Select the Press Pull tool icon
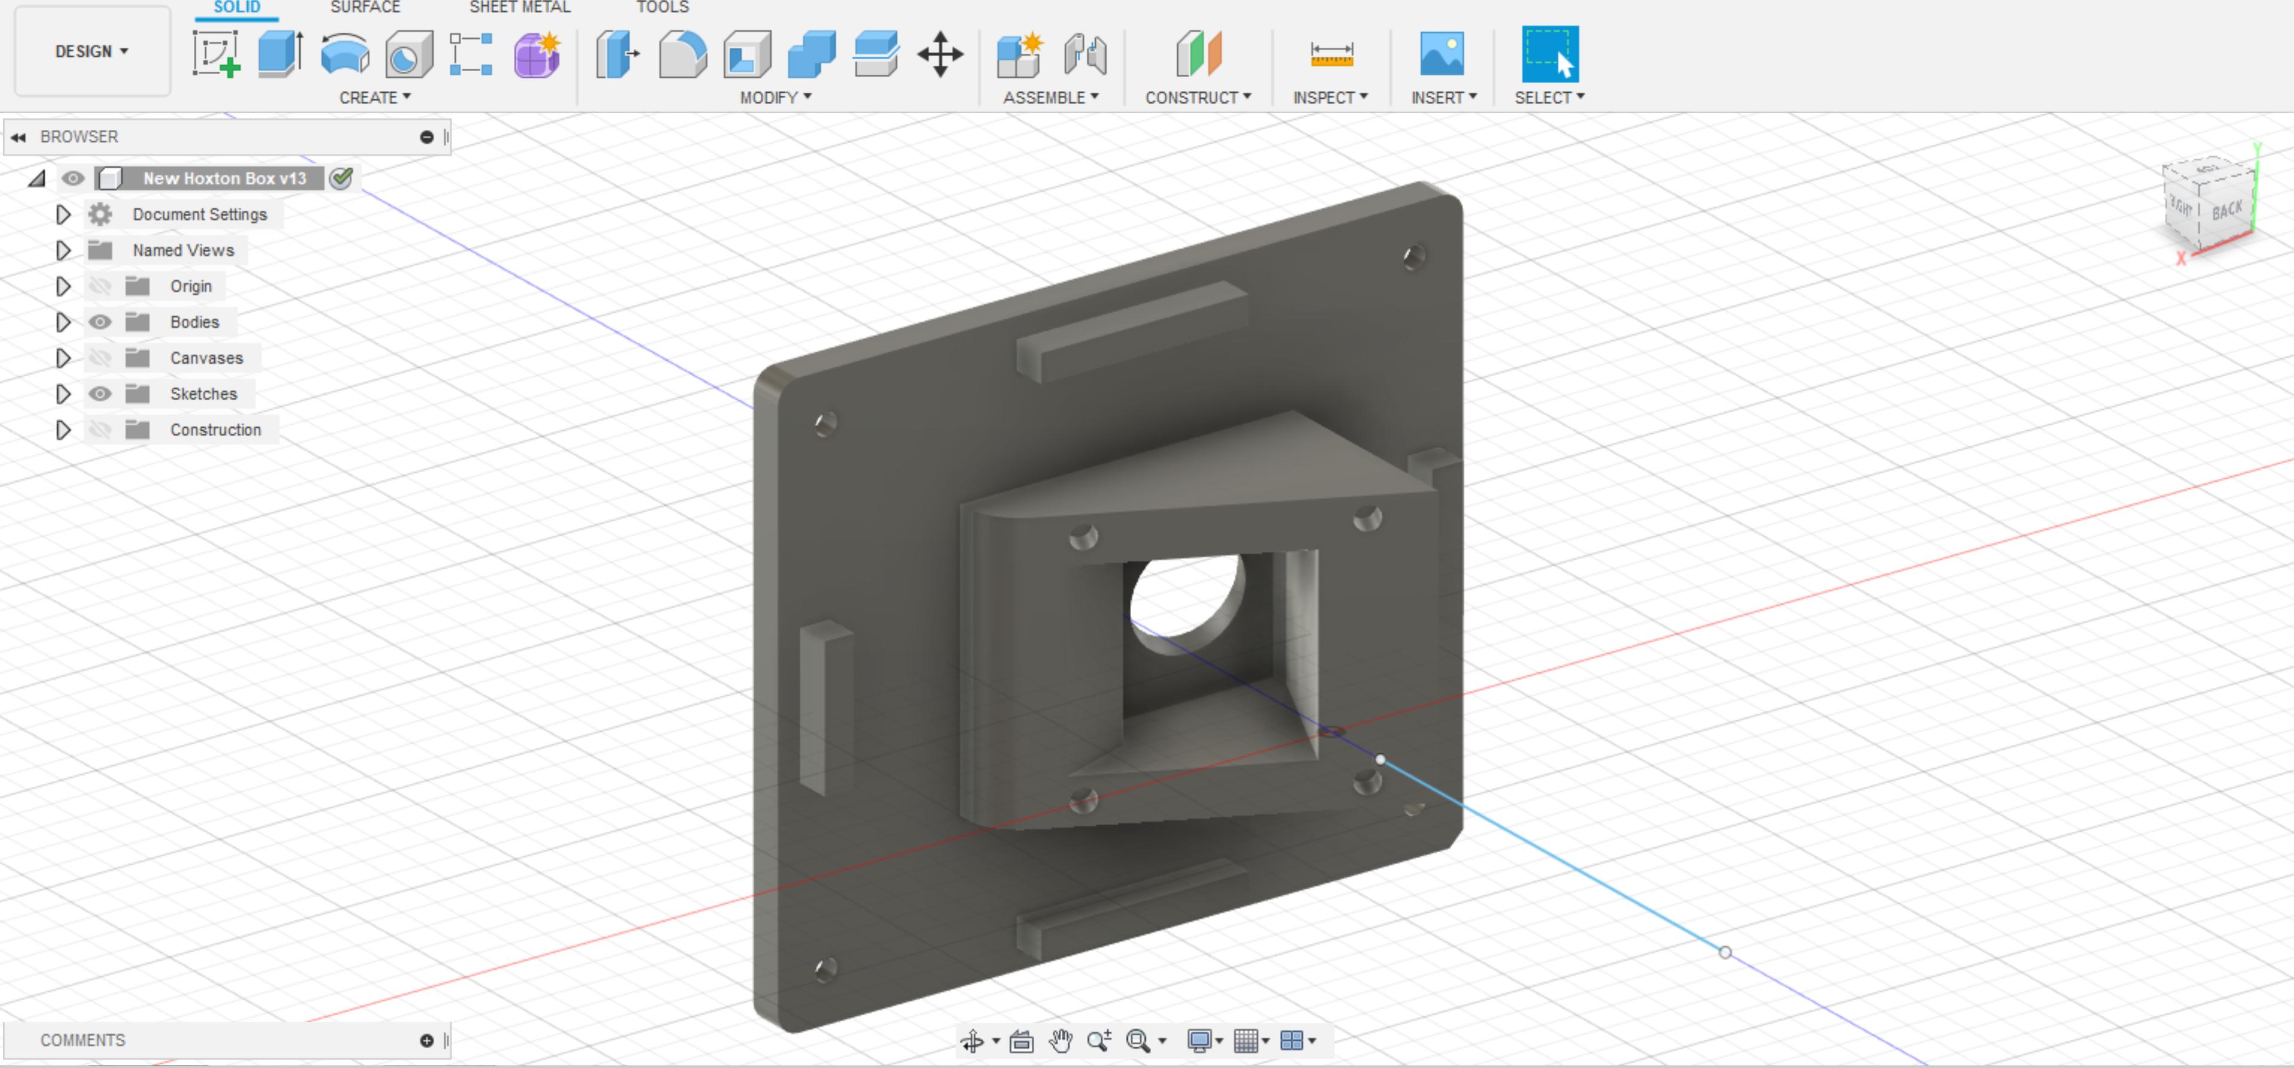Image resolution: width=2294 pixels, height=1068 pixels. (618, 54)
